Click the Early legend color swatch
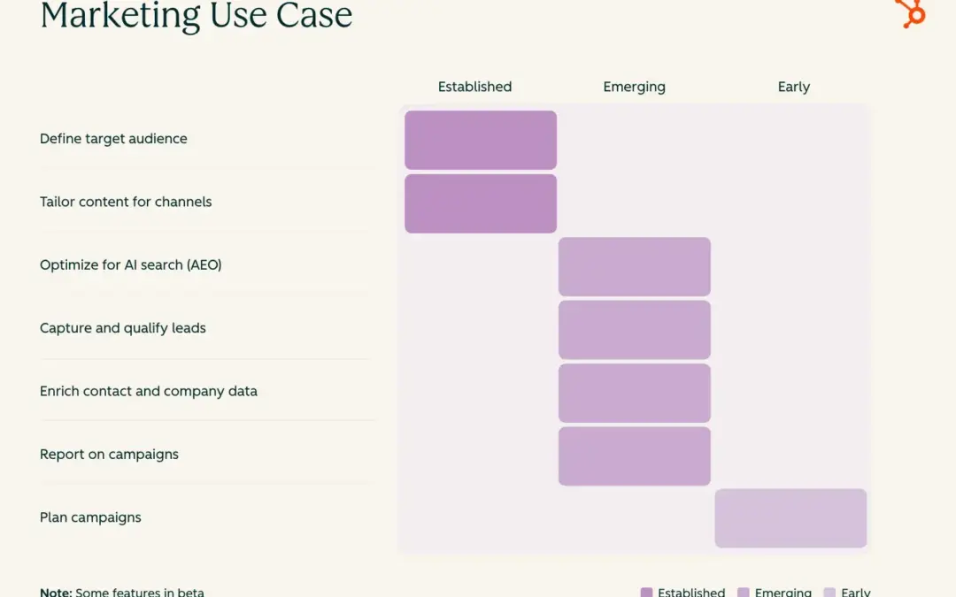956x597 pixels. pos(829,592)
